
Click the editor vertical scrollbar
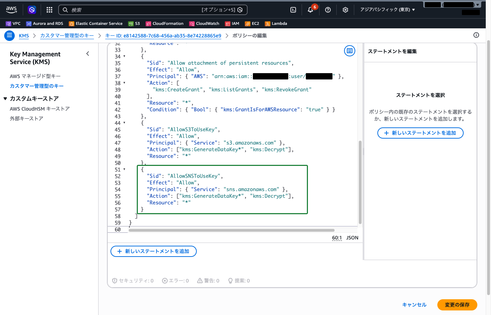pos(360,182)
